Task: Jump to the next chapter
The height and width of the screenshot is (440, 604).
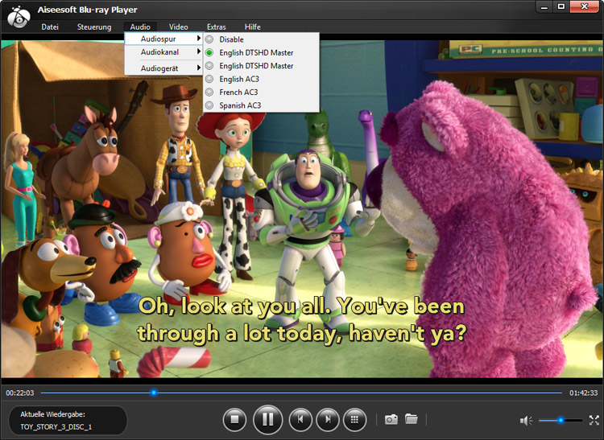Action: tap(327, 419)
